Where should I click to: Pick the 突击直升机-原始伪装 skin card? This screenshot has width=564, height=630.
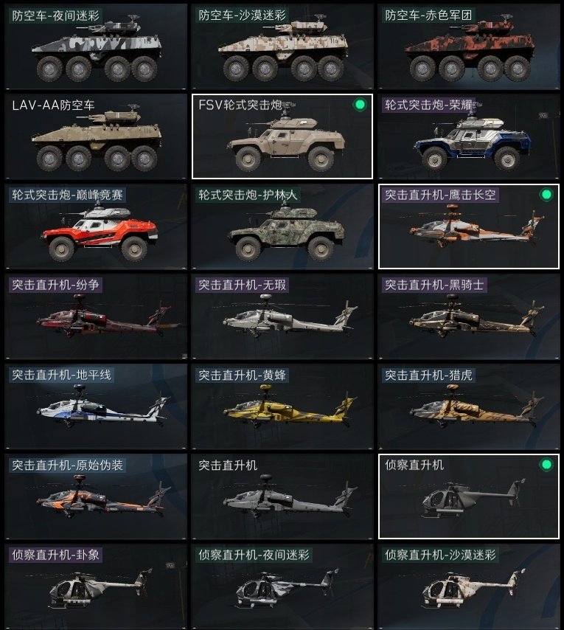click(x=96, y=496)
